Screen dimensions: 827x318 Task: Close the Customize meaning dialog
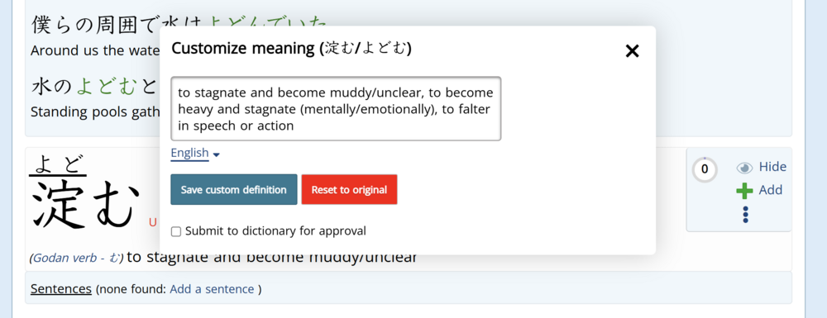632,51
